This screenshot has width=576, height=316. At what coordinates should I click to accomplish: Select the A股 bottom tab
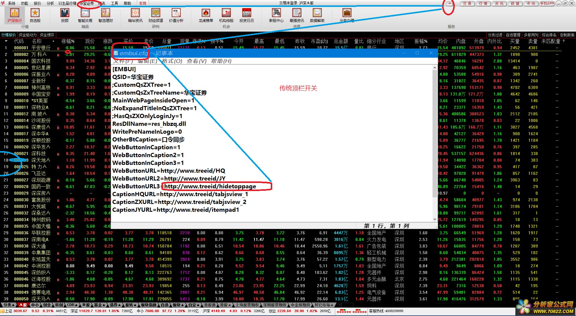[x=23, y=305]
